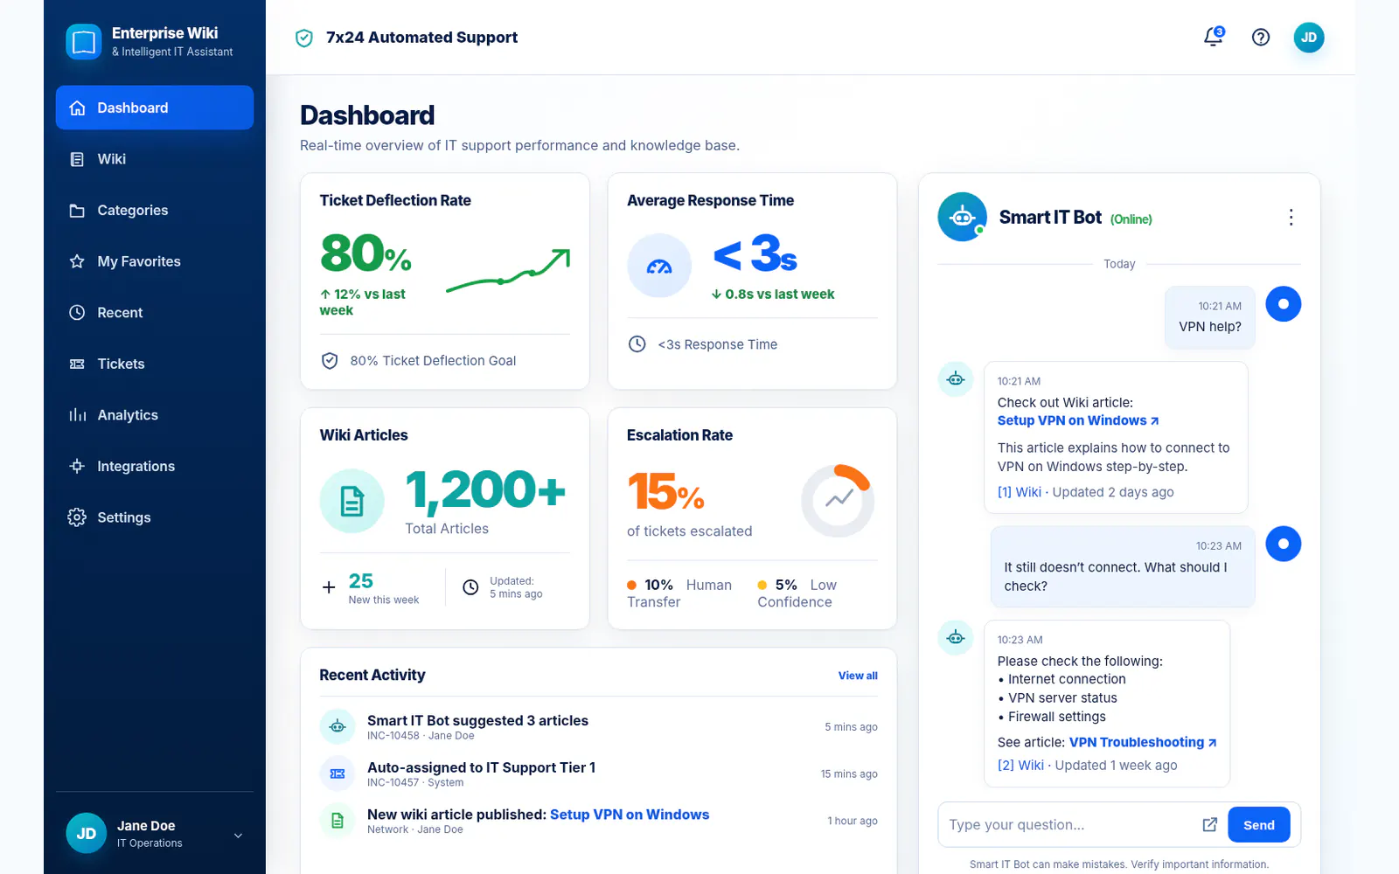Click the document icon in Wiki Articles card

click(351, 502)
